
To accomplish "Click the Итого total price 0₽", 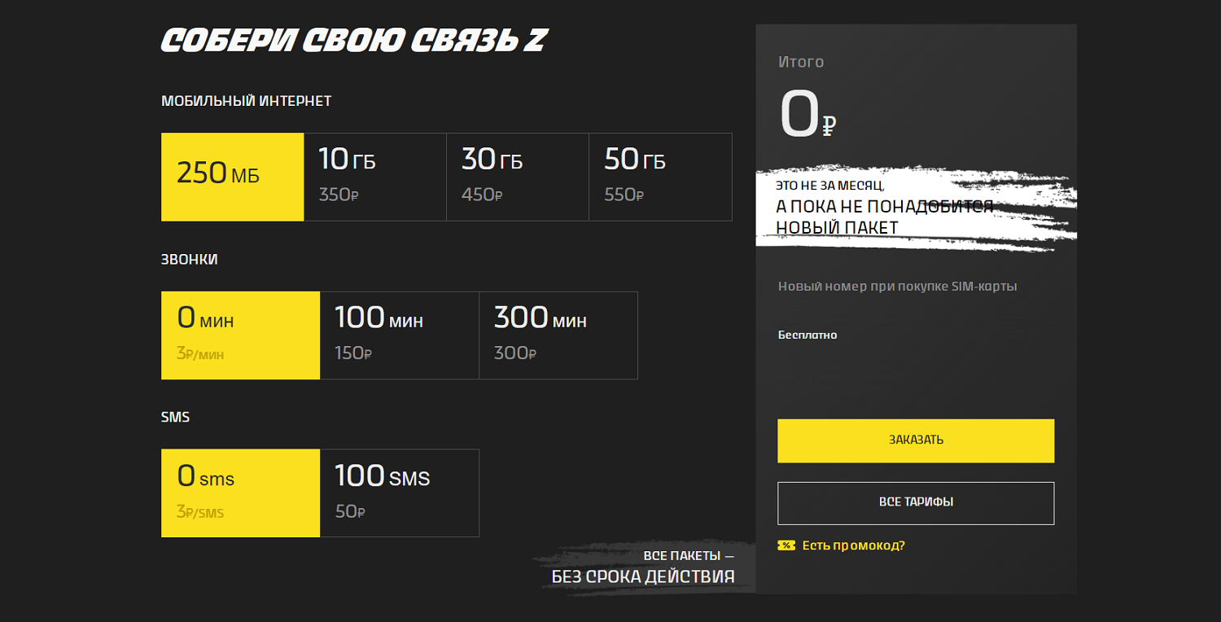I will (807, 115).
